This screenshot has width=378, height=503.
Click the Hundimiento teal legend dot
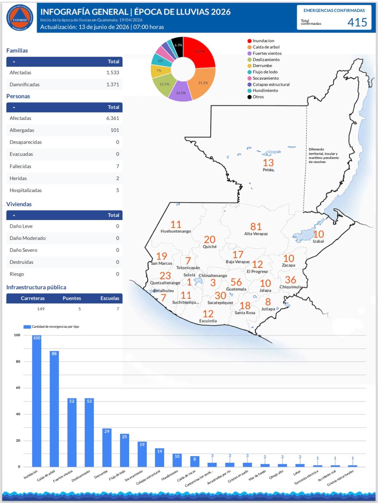(x=250, y=91)
